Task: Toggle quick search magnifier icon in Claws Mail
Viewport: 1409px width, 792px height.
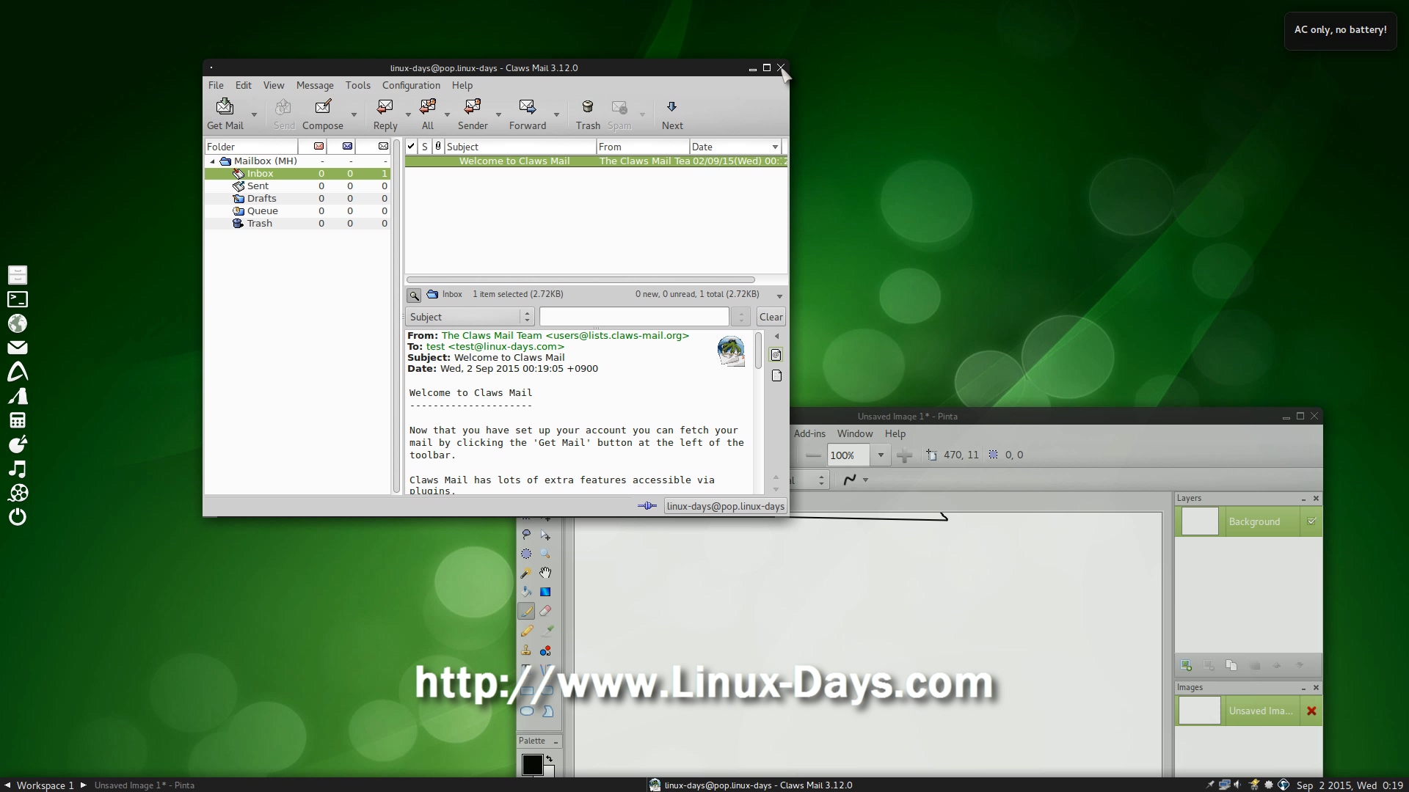Action: [x=414, y=295]
